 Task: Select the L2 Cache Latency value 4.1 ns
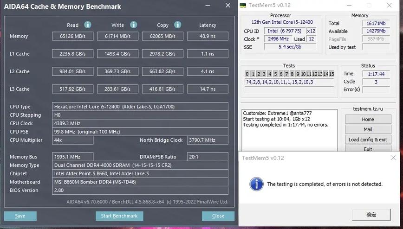208,71
